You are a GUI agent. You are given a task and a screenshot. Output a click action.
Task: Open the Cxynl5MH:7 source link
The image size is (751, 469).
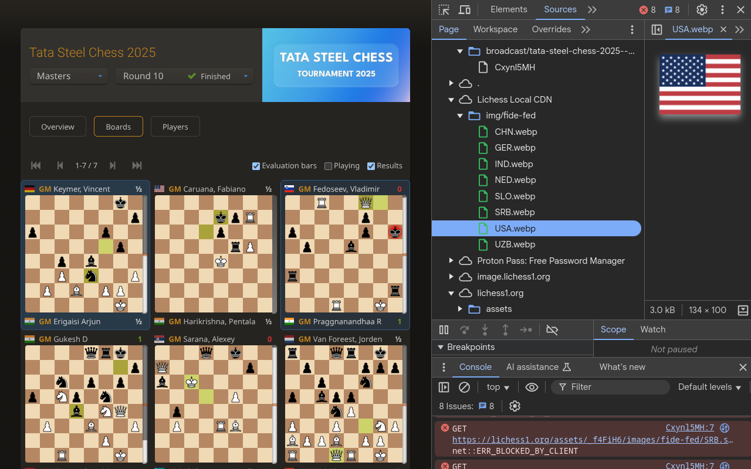coord(690,428)
